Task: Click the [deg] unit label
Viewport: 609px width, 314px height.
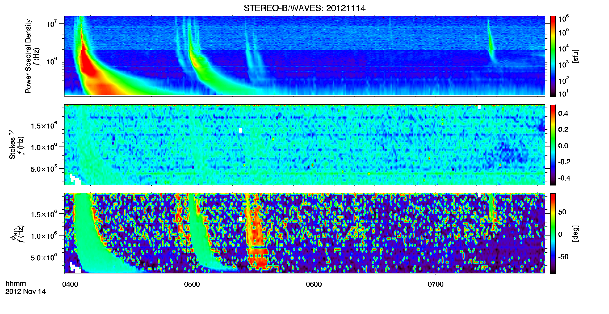Action: point(575,233)
